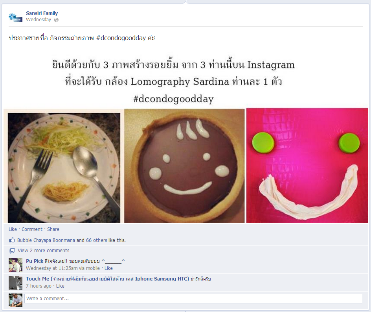Share the Sansiri Family post
Image resolution: width=371 pixels, height=312 pixels.
[53, 229]
